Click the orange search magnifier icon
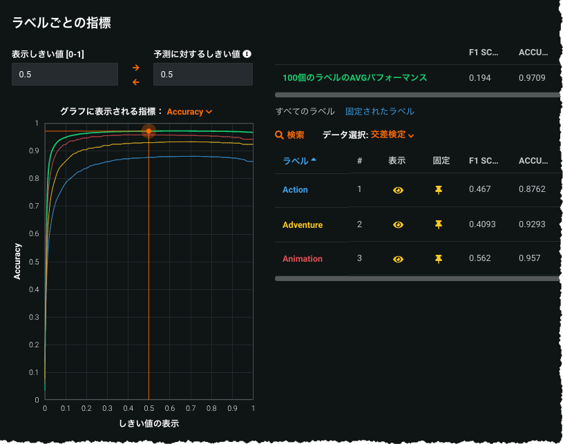The image size is (563, 444). coord(279,135)
